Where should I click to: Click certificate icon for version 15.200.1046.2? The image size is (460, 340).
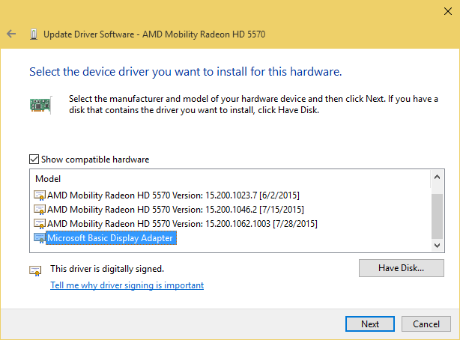click(x=40, y=210)
